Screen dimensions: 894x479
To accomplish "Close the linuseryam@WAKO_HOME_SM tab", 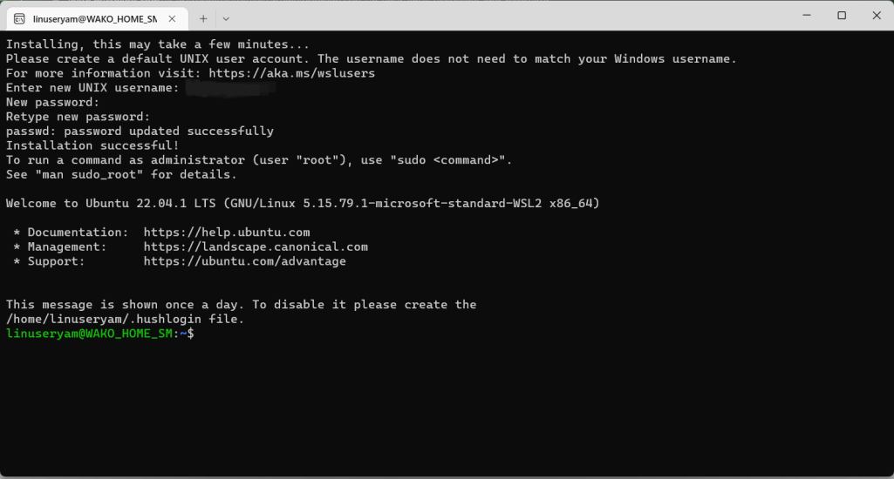I will tap(172, 19).
